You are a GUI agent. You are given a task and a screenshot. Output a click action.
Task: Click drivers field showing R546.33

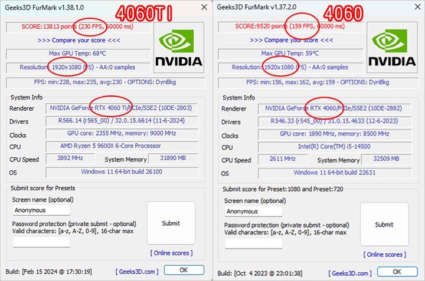[335, 121]
